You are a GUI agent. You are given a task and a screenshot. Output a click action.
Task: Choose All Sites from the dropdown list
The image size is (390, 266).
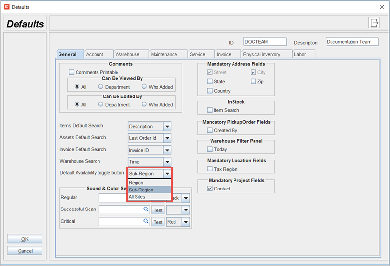137,197
